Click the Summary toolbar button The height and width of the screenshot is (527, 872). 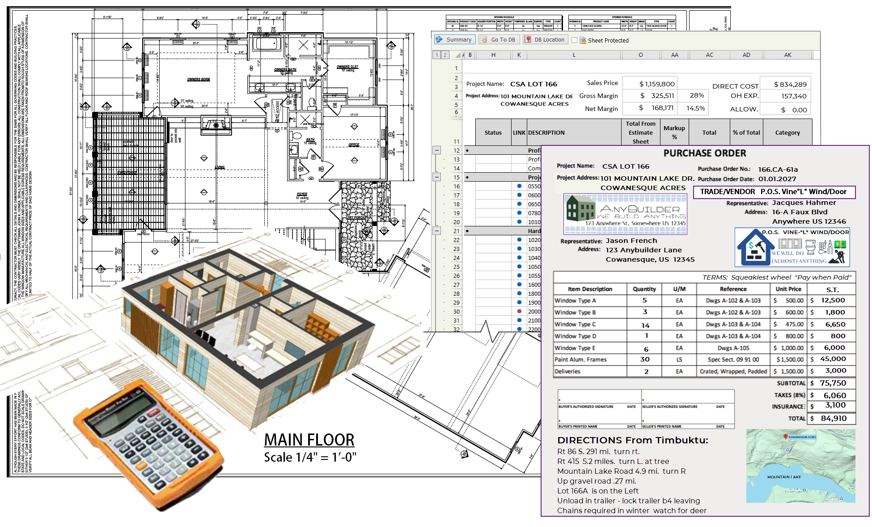(x=454, y=40)
